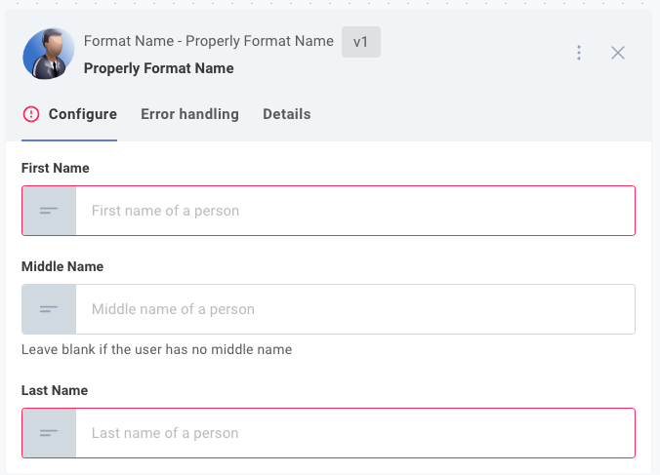Screen dimensions: 660x475
Task: Click the Format Name - Properly Format Name heading
Action: click(x=209, y=41)
